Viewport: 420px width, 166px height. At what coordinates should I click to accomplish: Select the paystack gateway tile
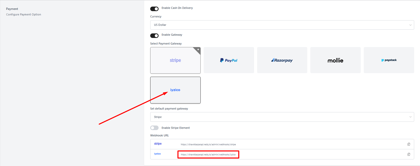point(389,60)
